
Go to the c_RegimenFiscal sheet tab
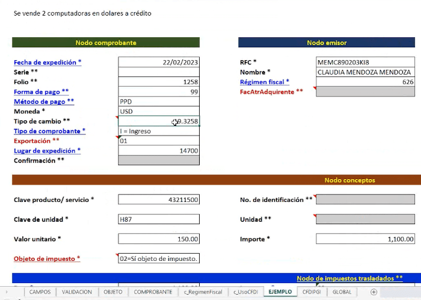point(203,292)
